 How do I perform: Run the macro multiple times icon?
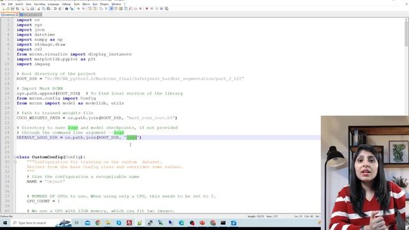[x=162, y=8]
